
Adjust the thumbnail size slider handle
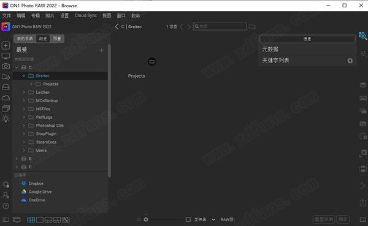click(x=146, y=220)
